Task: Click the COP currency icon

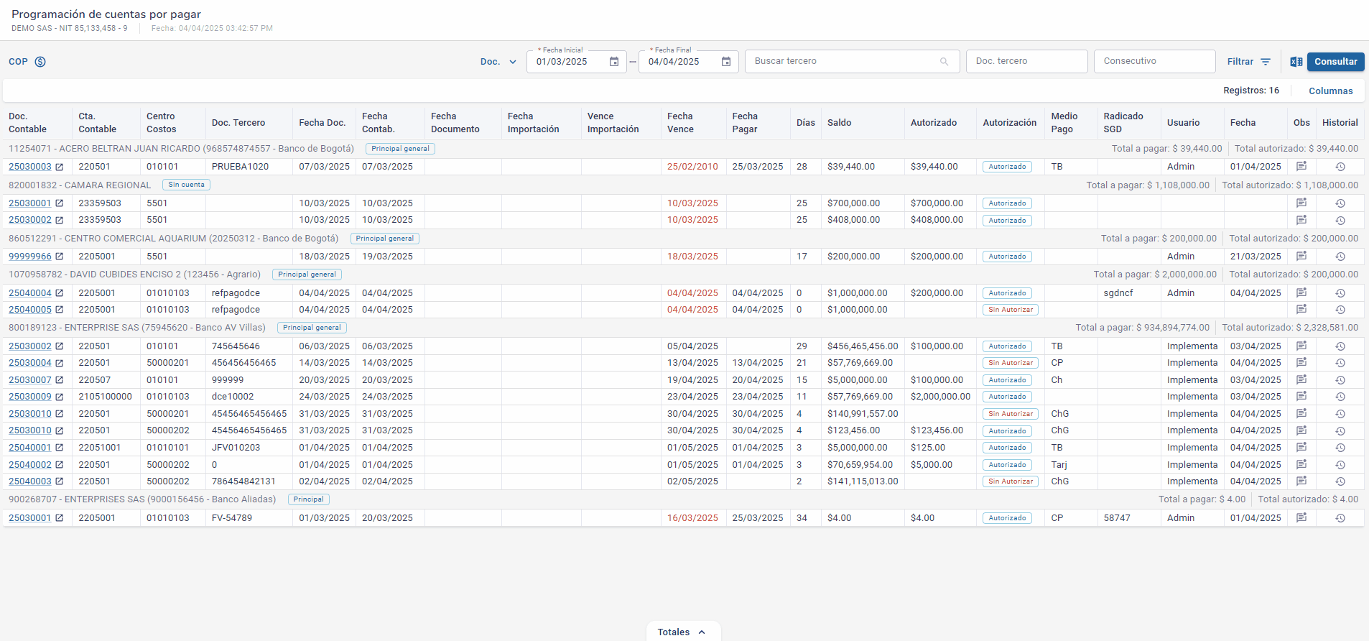Action: [x=40, y=62]
